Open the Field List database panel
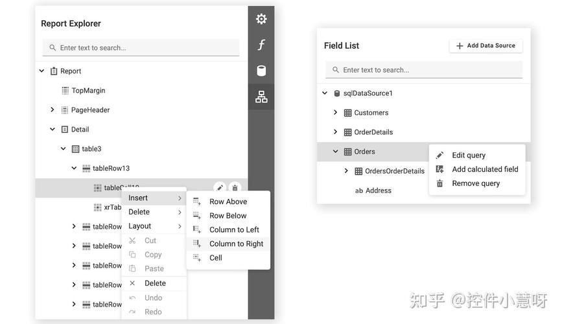The width and height of the screenshot is (562, 324). 261,71
